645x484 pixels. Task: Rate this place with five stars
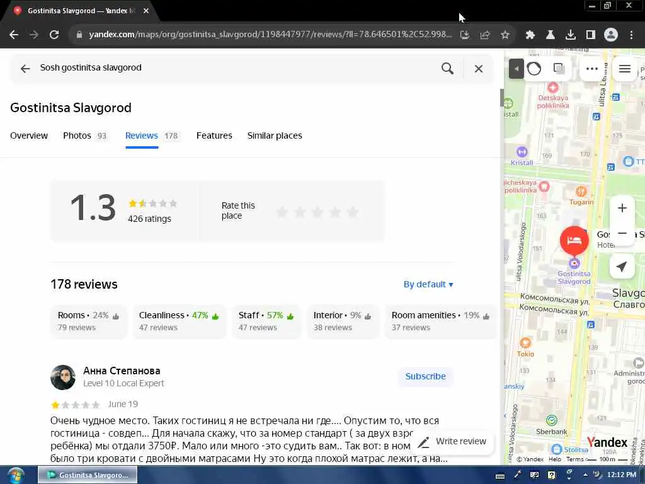353,212
